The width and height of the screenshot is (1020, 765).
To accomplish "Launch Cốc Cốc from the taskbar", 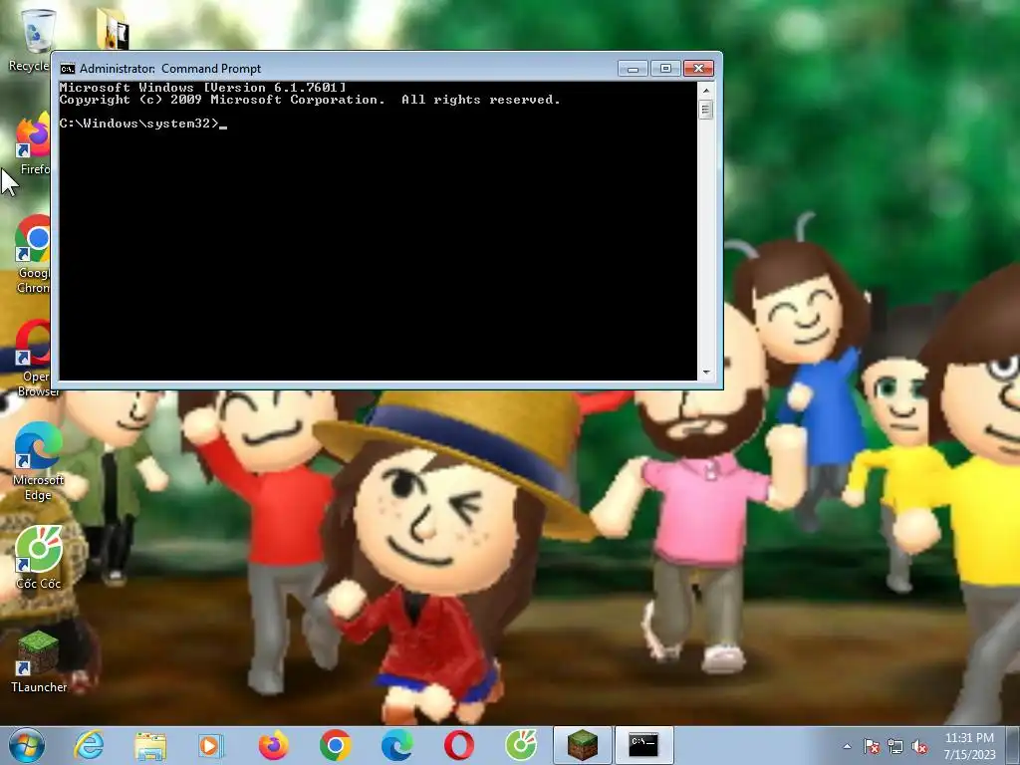I will point(521,745).
